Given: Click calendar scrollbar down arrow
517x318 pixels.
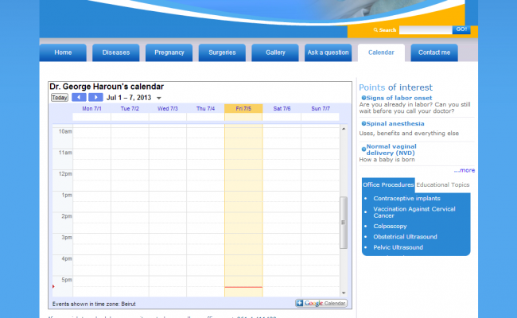Looking at the screenshot, I should tap(344, 292).
